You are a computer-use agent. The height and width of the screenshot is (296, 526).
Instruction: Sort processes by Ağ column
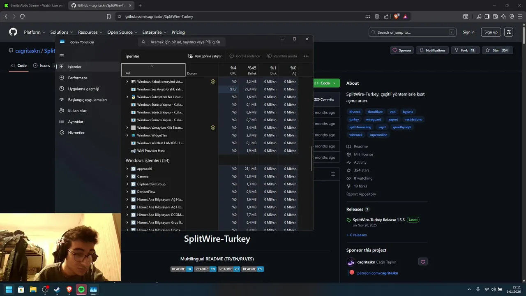[x=288, y=70]
